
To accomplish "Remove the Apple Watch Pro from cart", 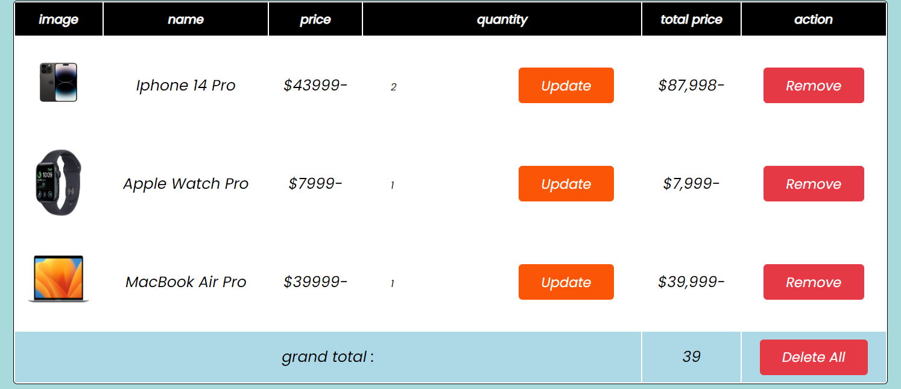I will point(813,183).
